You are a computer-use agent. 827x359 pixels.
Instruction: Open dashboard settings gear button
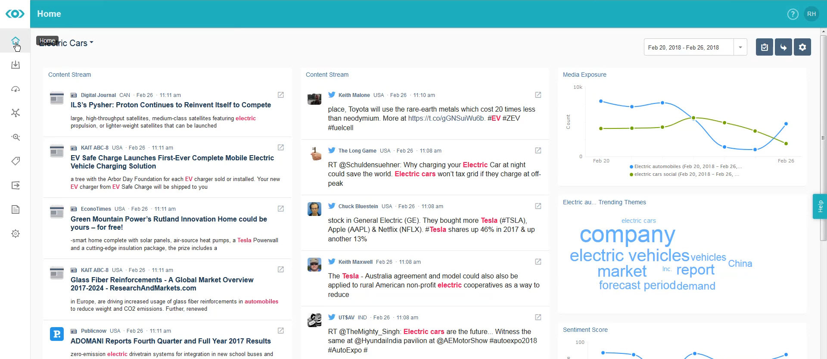pos(802,47)
